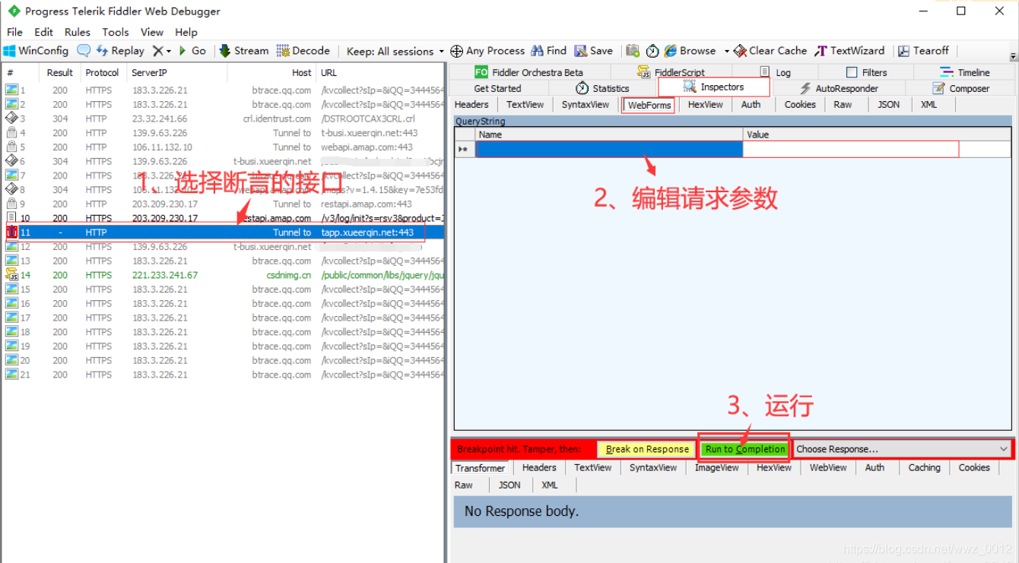This screenshot has height=563, width=1019.
Task: Select the request SyntaxView inspector tab
Action: pyautogui.click(x=585, y=105)
